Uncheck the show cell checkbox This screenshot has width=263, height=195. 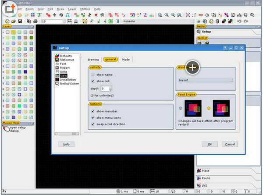92,81
